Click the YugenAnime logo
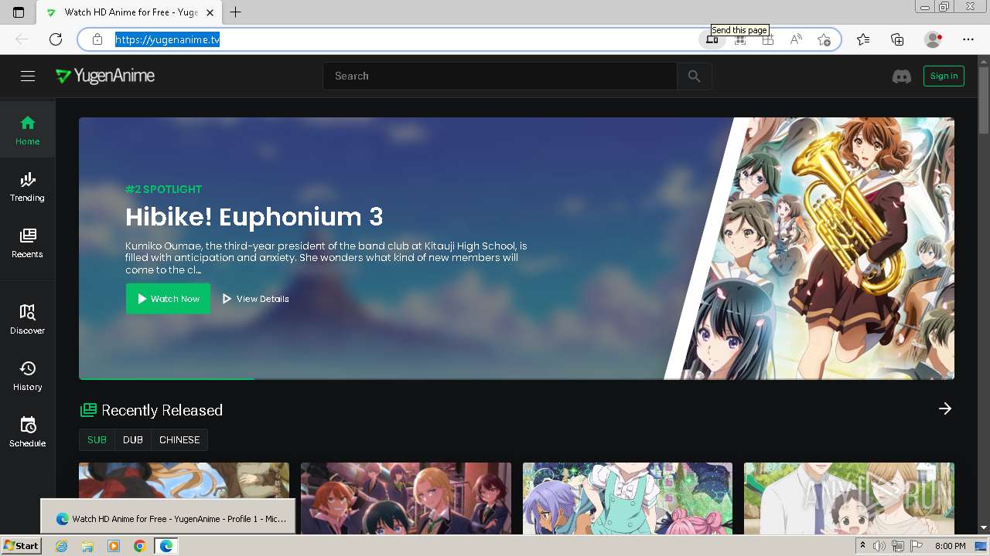This screenshot has height=556, width=990. [x=105, y=76]
